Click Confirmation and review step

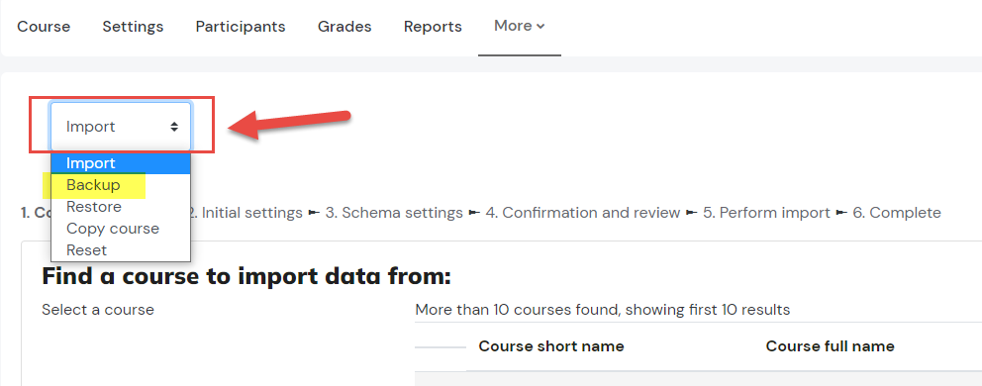coord(582,213)
